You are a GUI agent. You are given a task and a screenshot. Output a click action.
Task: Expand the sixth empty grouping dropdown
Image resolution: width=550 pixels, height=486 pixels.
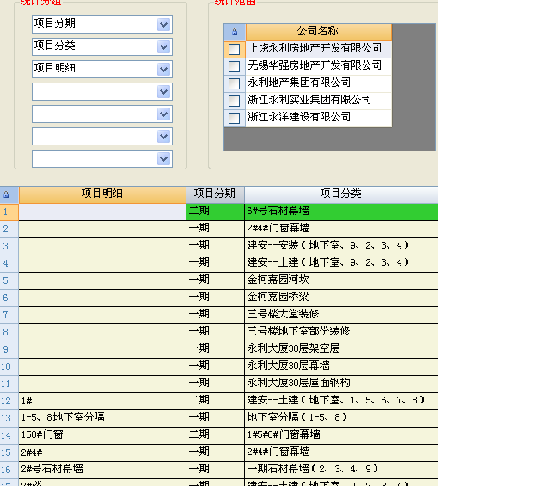click(164, 137)
